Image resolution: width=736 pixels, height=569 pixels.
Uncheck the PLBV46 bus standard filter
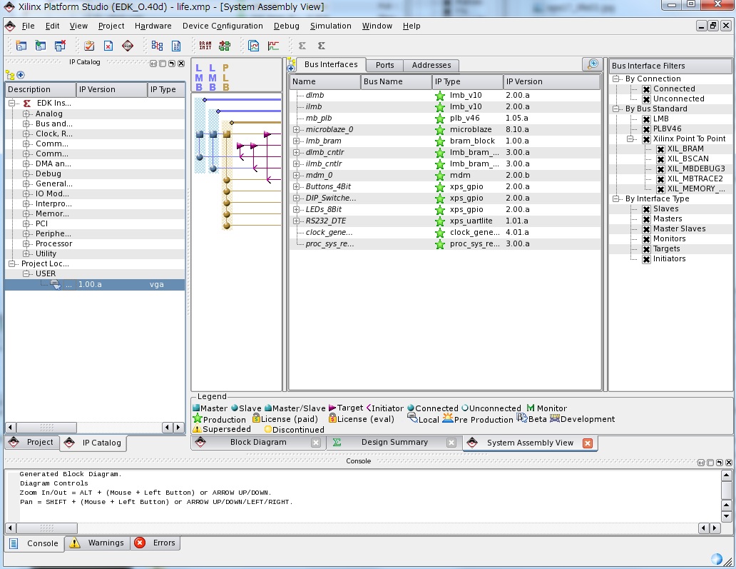click(646, 129)
